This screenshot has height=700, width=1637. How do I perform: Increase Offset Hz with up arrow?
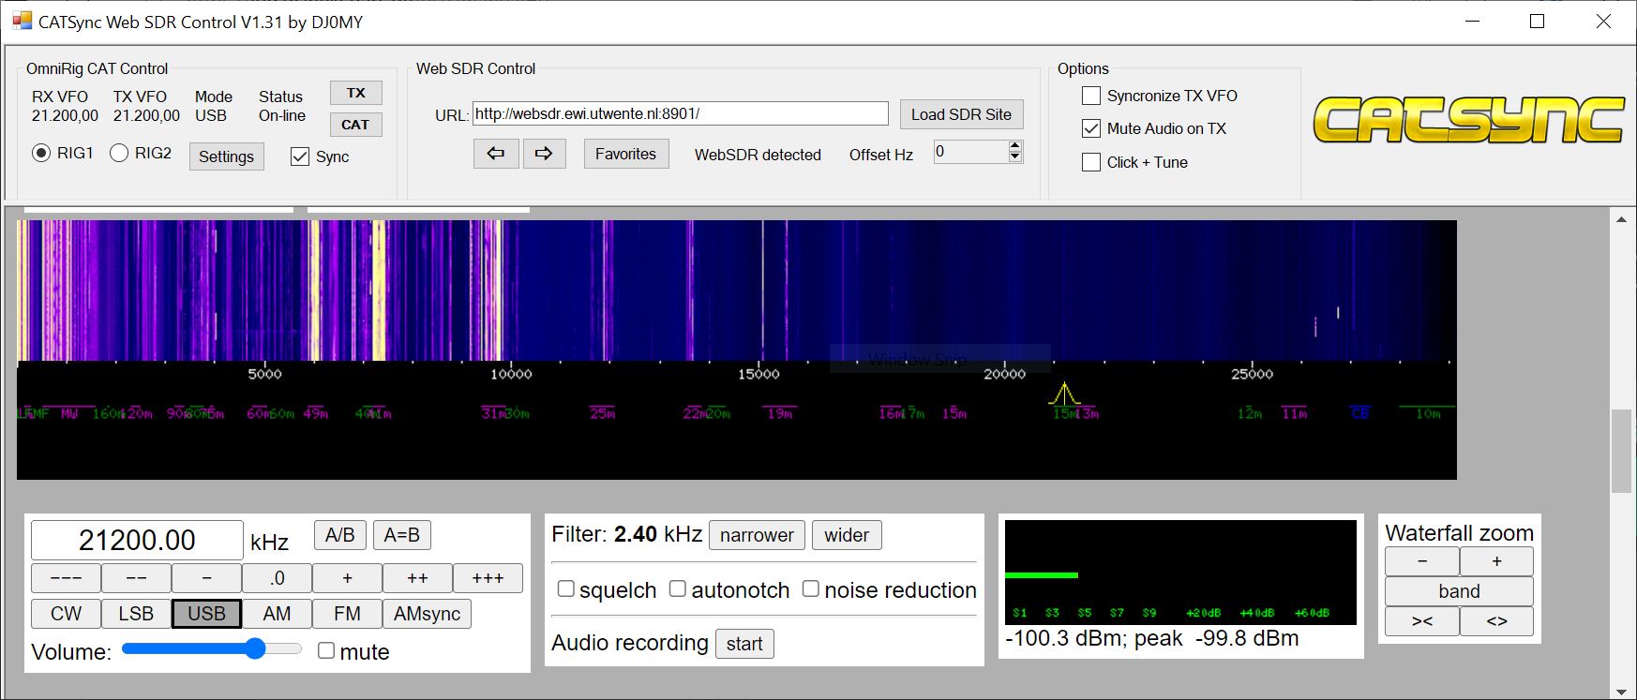point(1015,146)
